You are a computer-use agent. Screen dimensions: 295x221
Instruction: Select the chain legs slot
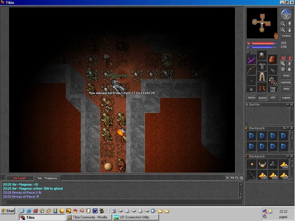coord(262,77)
